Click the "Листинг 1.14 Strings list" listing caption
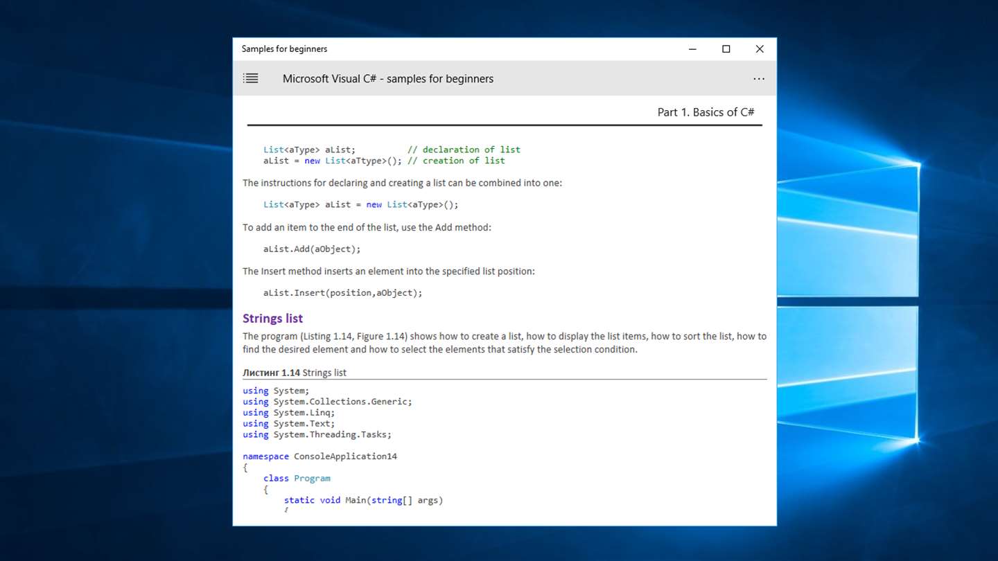 pos(295,373)
